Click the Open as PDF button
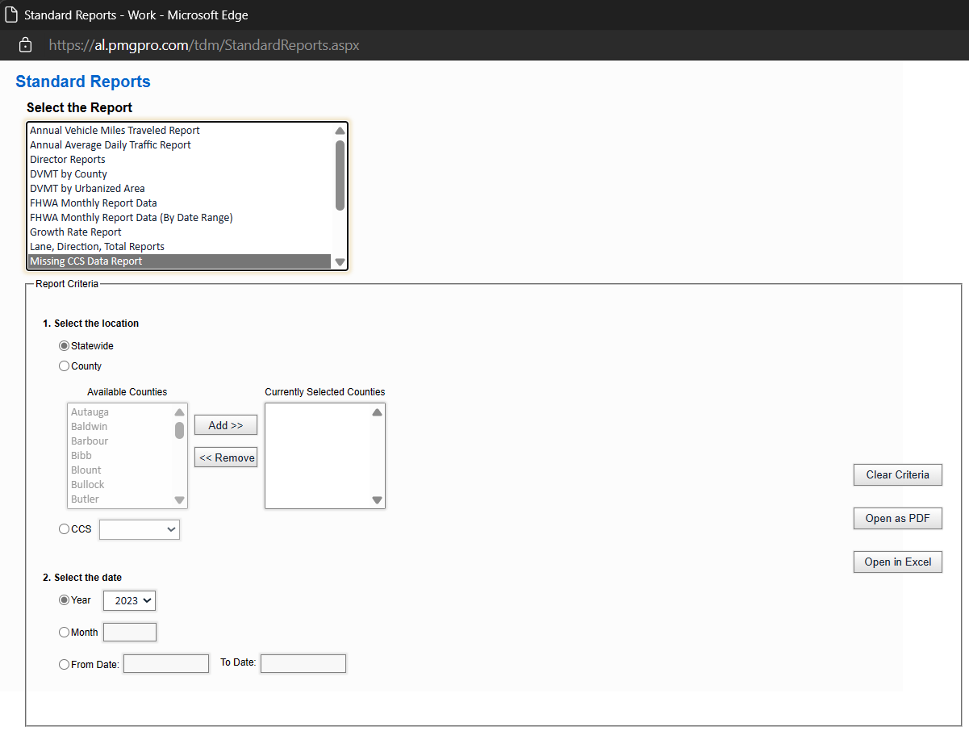The image size is (969, 731). (898, 518)
